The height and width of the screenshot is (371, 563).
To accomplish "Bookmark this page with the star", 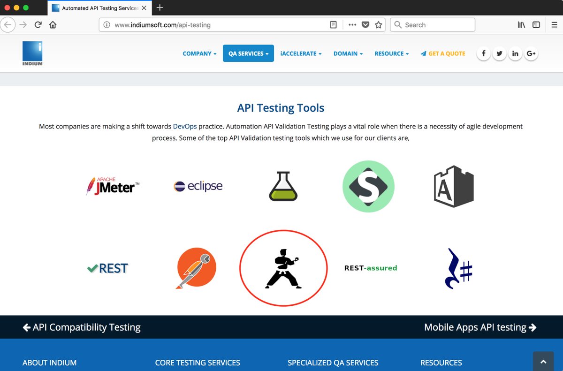I will [x=379, y=25].
